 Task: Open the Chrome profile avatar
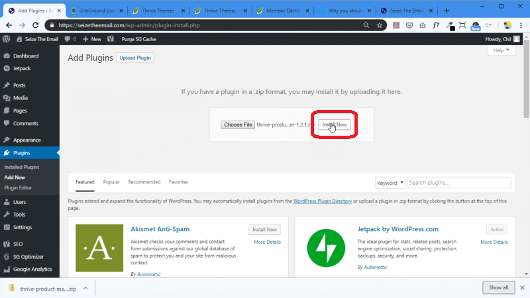pos(507,25)
